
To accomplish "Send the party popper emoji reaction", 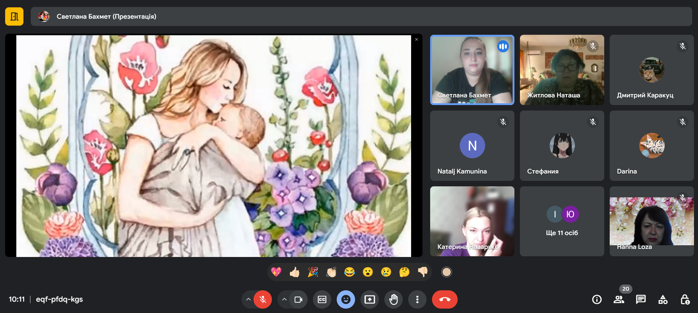I will click(x=313, y=272).
